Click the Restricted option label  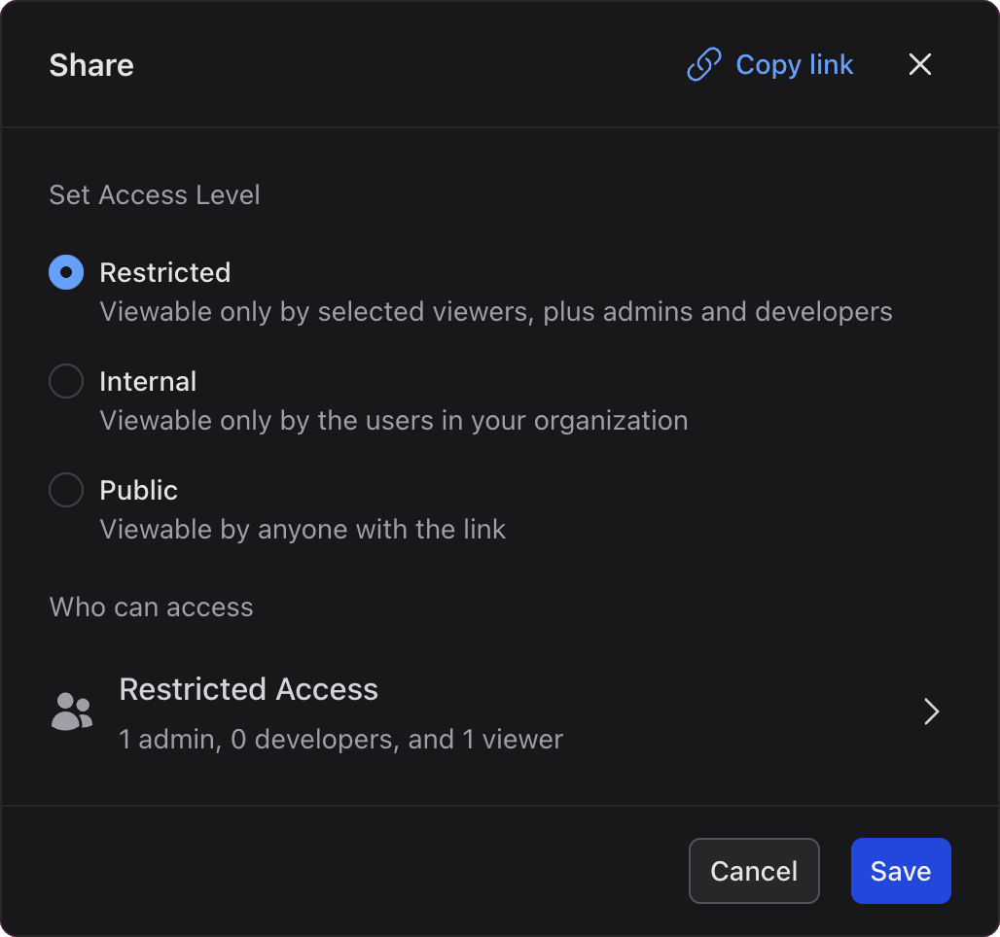pos(165,273)
